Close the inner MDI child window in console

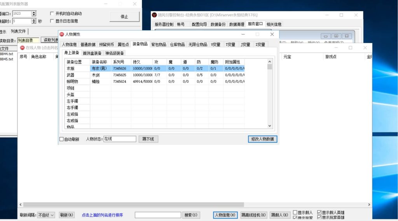click(x=346, y=36)
